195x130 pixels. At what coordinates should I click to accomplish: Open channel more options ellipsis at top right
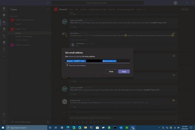click(191, 9)
